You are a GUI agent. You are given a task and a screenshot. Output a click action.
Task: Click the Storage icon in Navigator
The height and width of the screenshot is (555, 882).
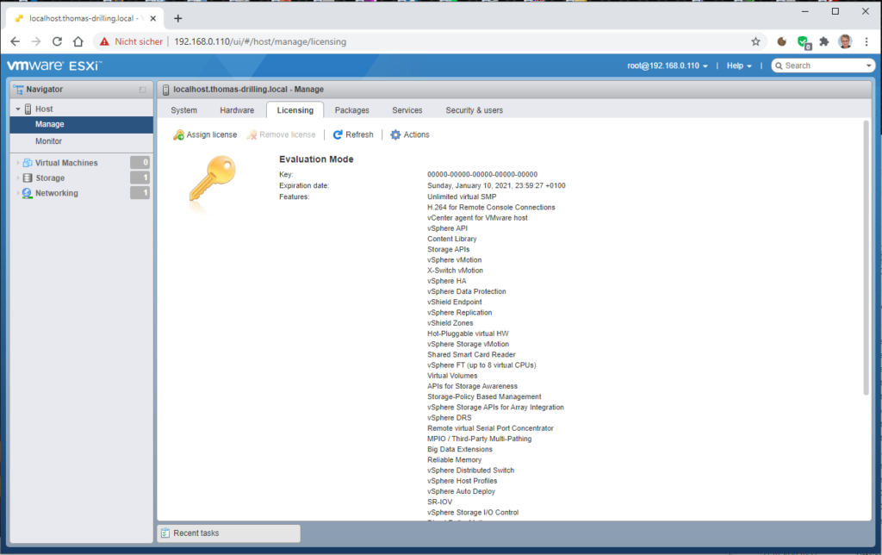click(x=27, y=178)
